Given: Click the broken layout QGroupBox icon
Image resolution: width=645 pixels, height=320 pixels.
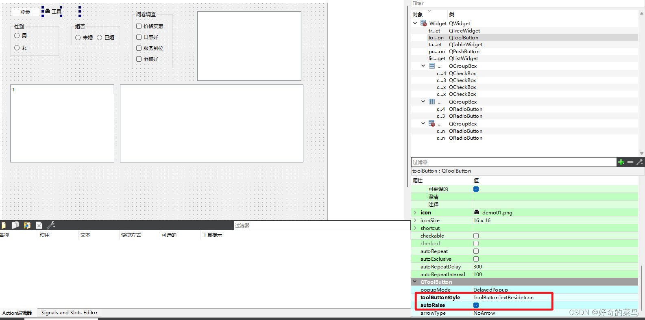Looking at the screenshot, I should [432, 123].
